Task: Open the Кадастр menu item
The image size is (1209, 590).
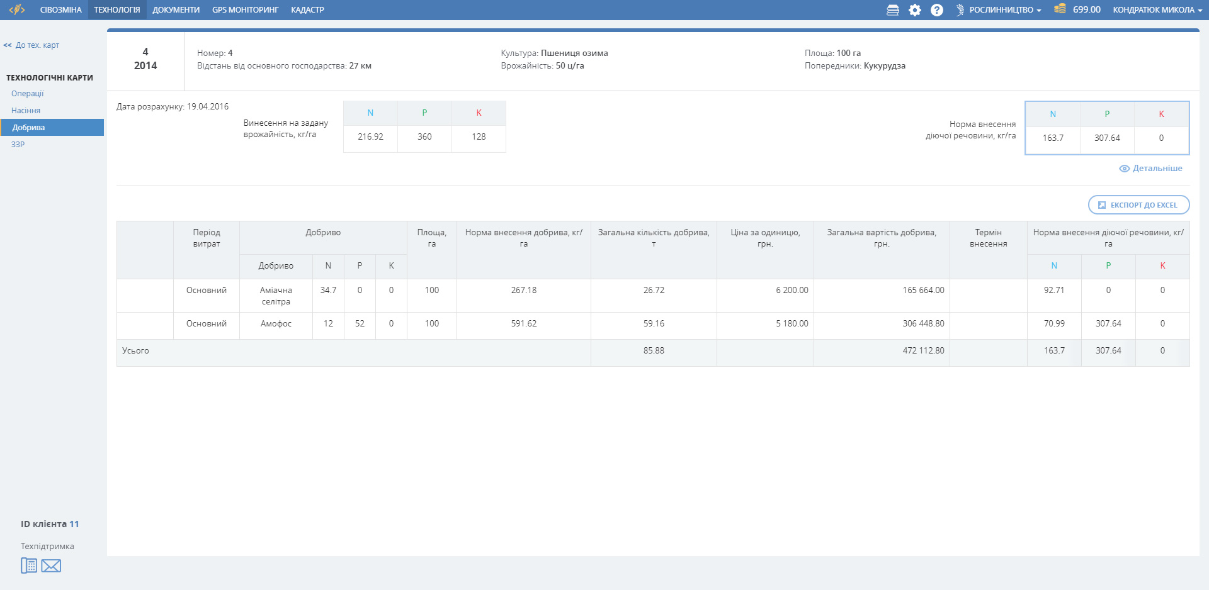Action: pyautogui.click(x=307, y=10)
